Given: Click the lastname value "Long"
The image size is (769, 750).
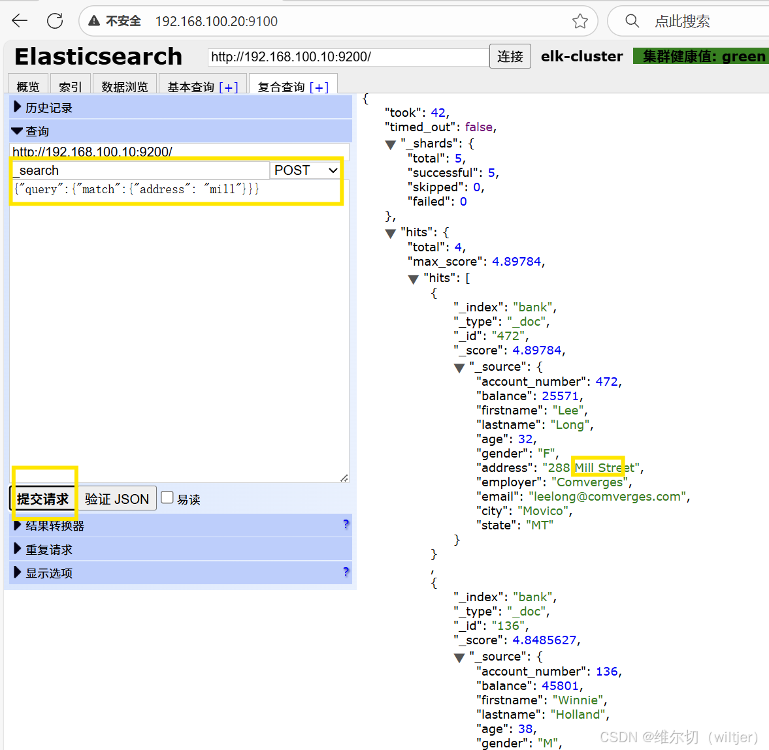Looking at the screenshot, I should [570, 425].
